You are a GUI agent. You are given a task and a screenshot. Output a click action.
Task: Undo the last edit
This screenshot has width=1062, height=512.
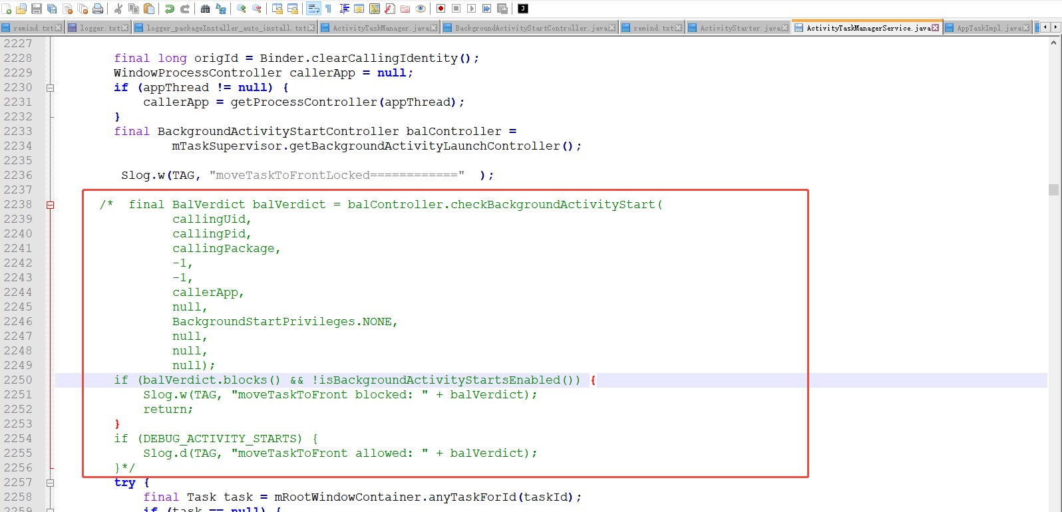pos(169,9)
